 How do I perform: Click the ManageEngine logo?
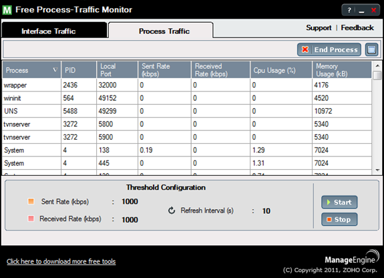(x=352, y=257)
